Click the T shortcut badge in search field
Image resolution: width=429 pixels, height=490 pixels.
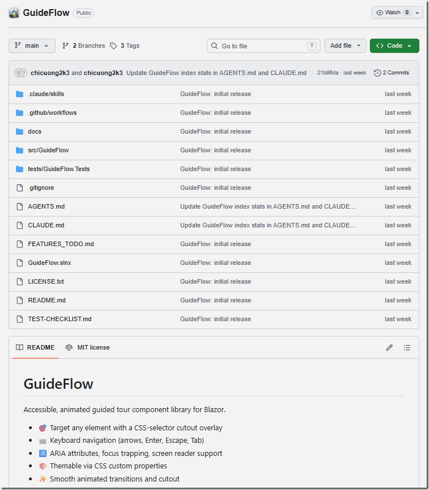click(x=312, y=46)
